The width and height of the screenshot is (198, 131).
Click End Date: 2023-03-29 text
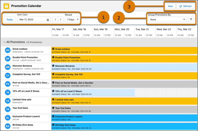click(x=81, y=111)
